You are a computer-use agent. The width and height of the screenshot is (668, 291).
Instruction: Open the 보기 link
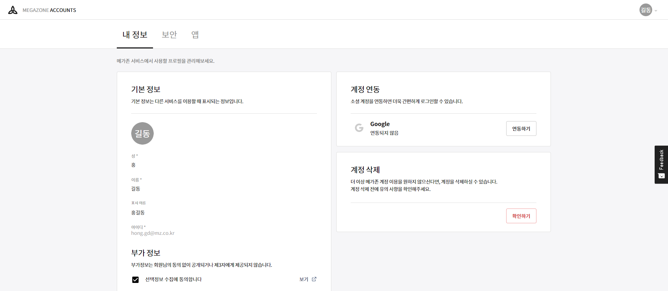[x=304, y=279]
